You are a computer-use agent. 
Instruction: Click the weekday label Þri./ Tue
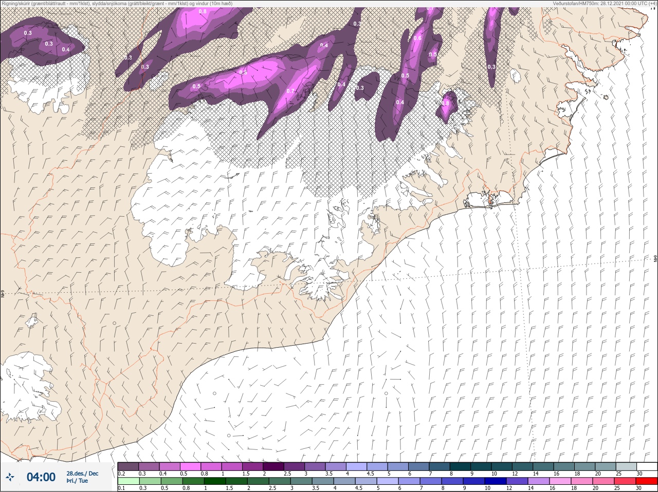pos(77,481)
